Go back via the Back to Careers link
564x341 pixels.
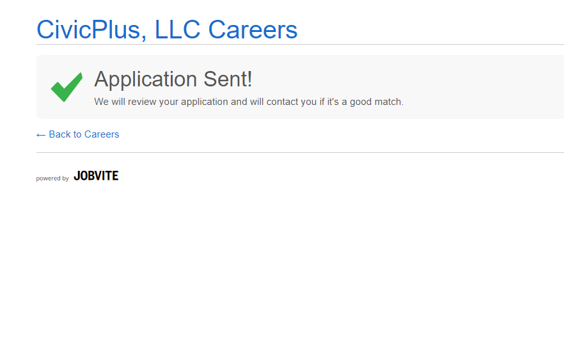(84, 134)
